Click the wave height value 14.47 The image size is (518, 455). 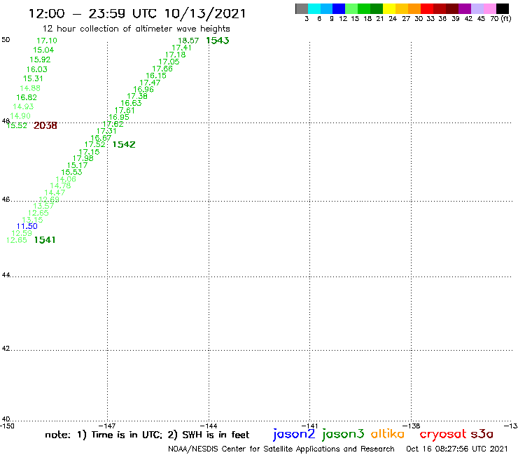tap(55, 192)
